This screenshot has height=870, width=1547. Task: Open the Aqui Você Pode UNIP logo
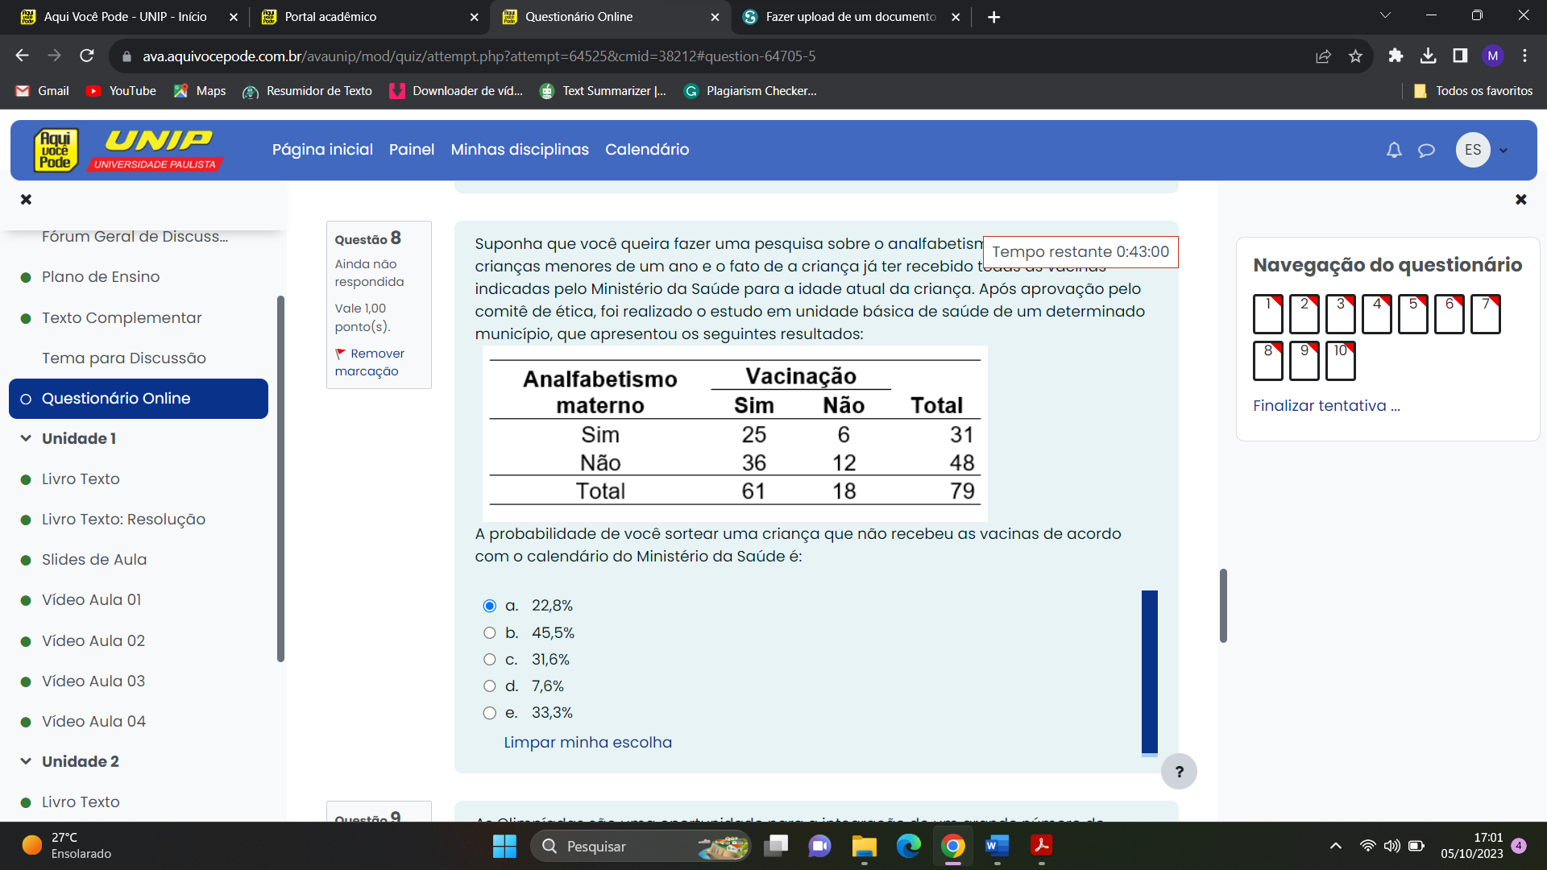(127, 151)
